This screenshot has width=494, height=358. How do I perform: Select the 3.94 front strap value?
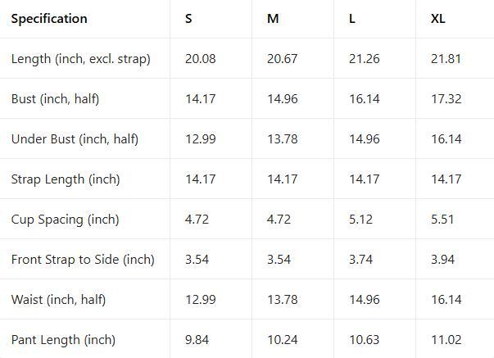tap(443, 260)
